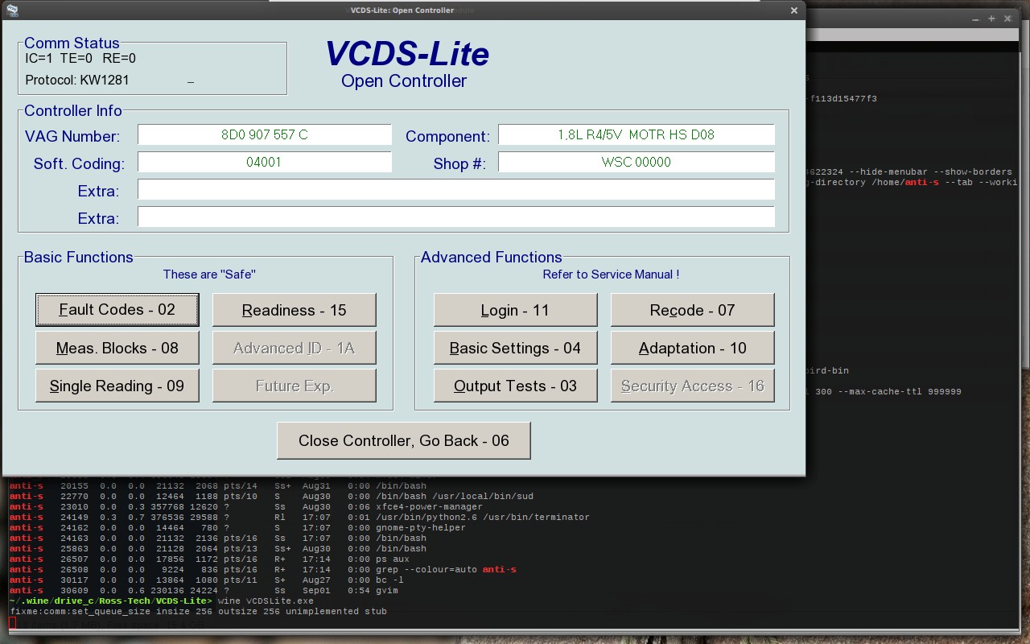Close the VCDS-Lite Open Controller window
Image resolution: width=1030 pixels, height=644 pixels.
point(794,10)
